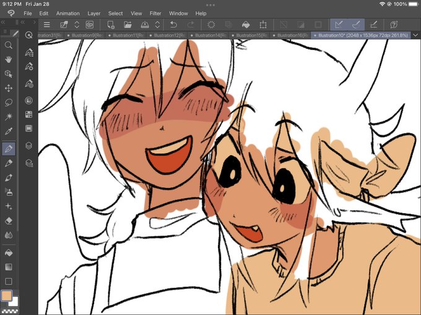Screen dimensions: 421x315
Task: Select the Move layer tool
Action: [x=9, y=88]
